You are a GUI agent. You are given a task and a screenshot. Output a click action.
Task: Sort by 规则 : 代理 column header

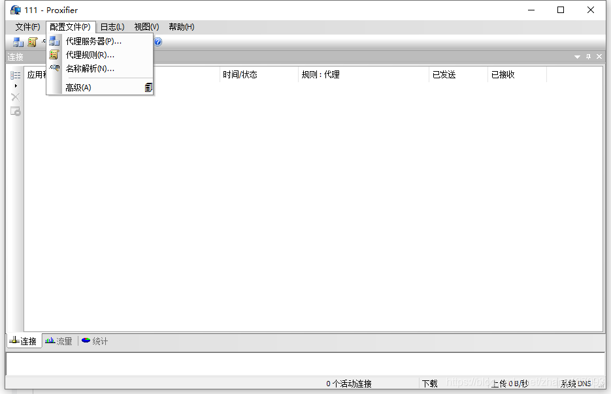click(363, 74)
